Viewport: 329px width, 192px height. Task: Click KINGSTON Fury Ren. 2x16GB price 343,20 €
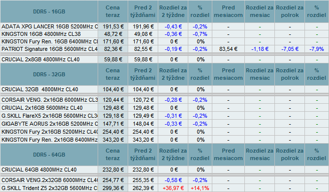click(x=113, y=140)
